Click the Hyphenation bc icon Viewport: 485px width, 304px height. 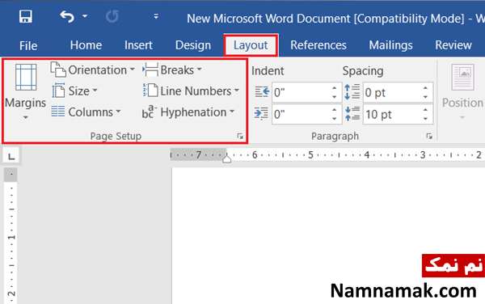coord(150,112)
